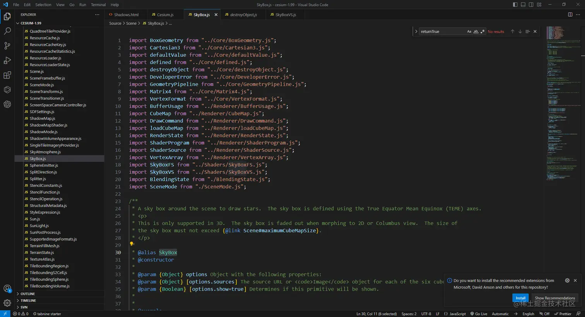Open the Help menu
The image size is (585, 317).
(115, 5)
